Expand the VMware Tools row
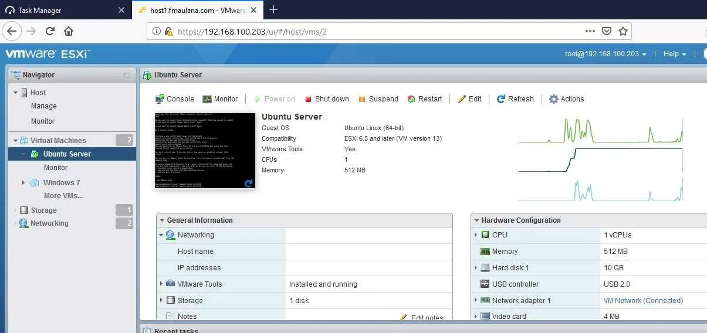This screenshot has width=707, height=333. 161,284
